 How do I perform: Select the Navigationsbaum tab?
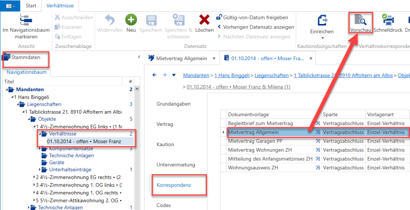(26, 72)
